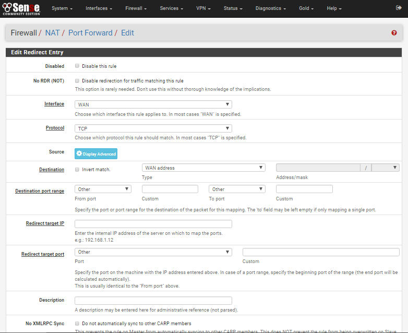This screenshot has height=333, width=408.
Task: Check the Invert match option
Action: (77, 170)
